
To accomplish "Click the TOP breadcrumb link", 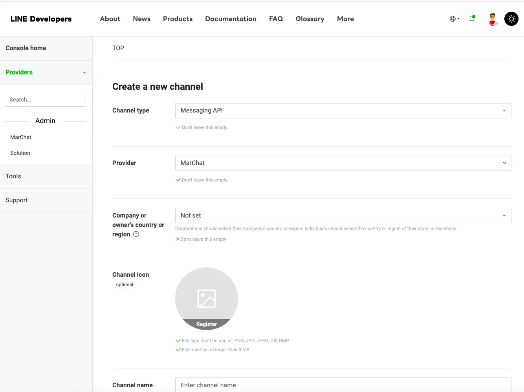I will pos(118,48).
